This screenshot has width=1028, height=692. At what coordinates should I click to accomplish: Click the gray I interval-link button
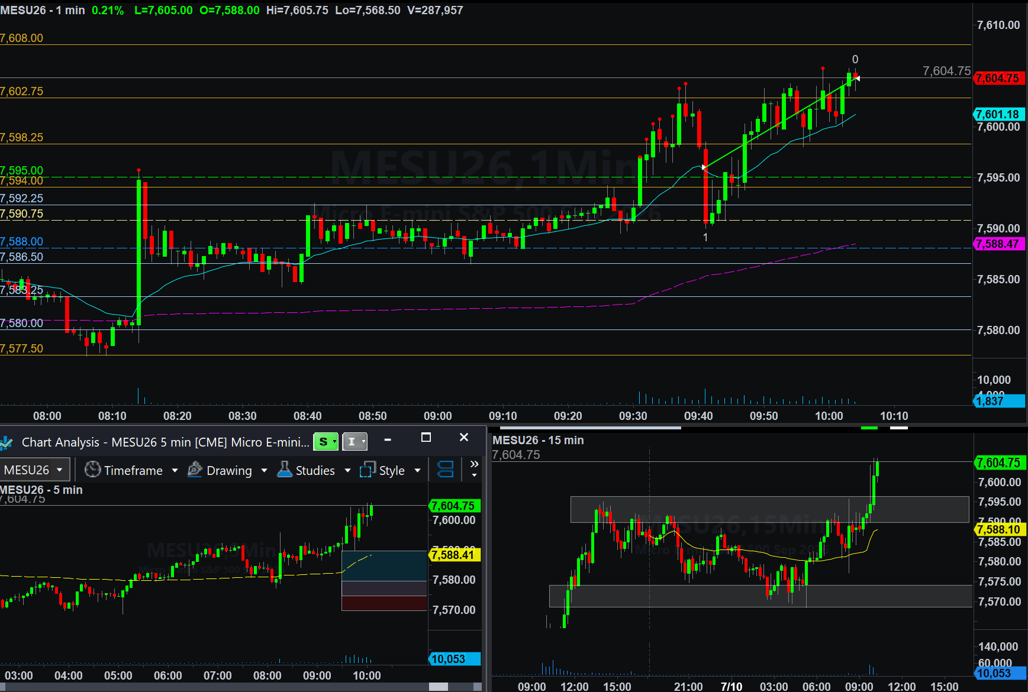(x=355, y=441)
